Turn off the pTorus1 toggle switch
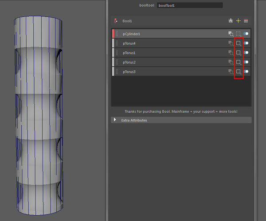266x221 pixels. 246,53
